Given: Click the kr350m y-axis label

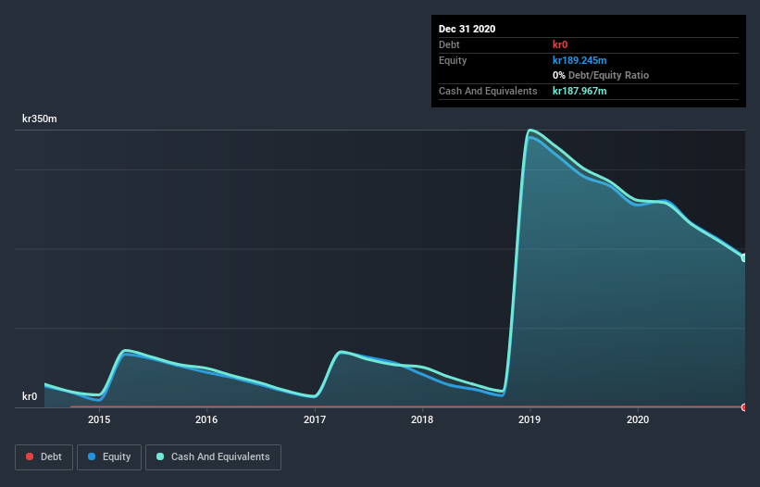Looking at the screenshot, I should (x=40, y=119).
